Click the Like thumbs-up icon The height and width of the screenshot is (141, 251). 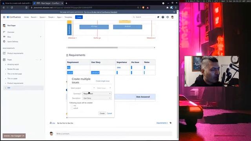point(51,123)
